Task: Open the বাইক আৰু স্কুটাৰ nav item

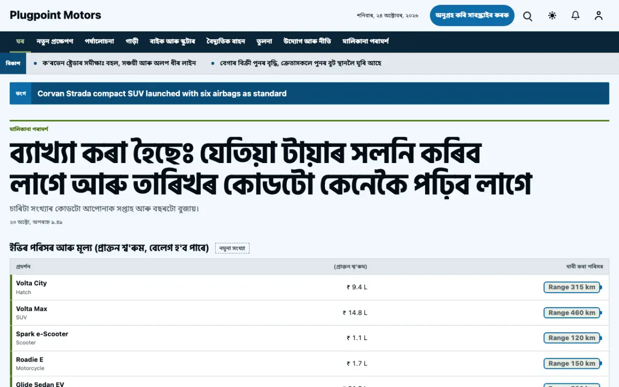Action: (172, 41)
